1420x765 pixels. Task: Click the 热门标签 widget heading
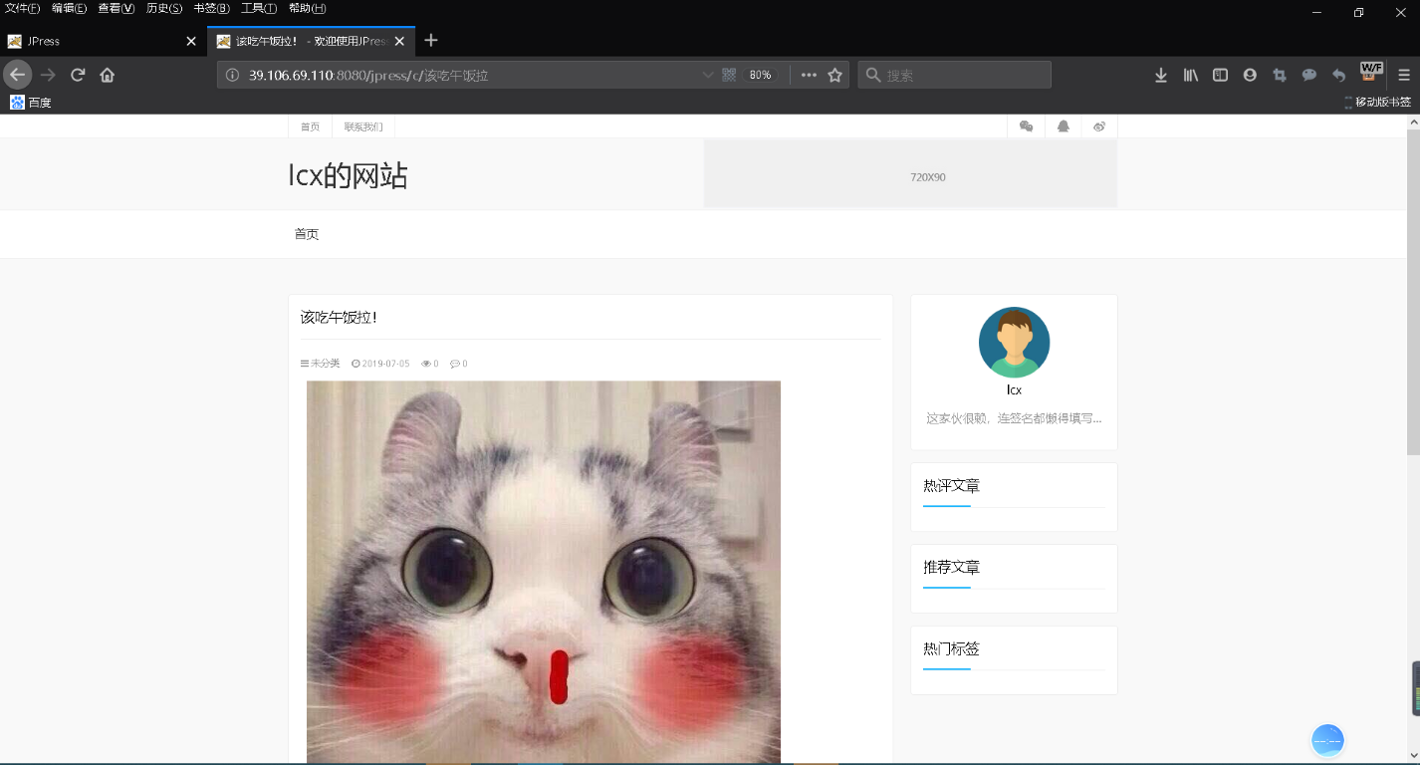(x=951, y=649)
